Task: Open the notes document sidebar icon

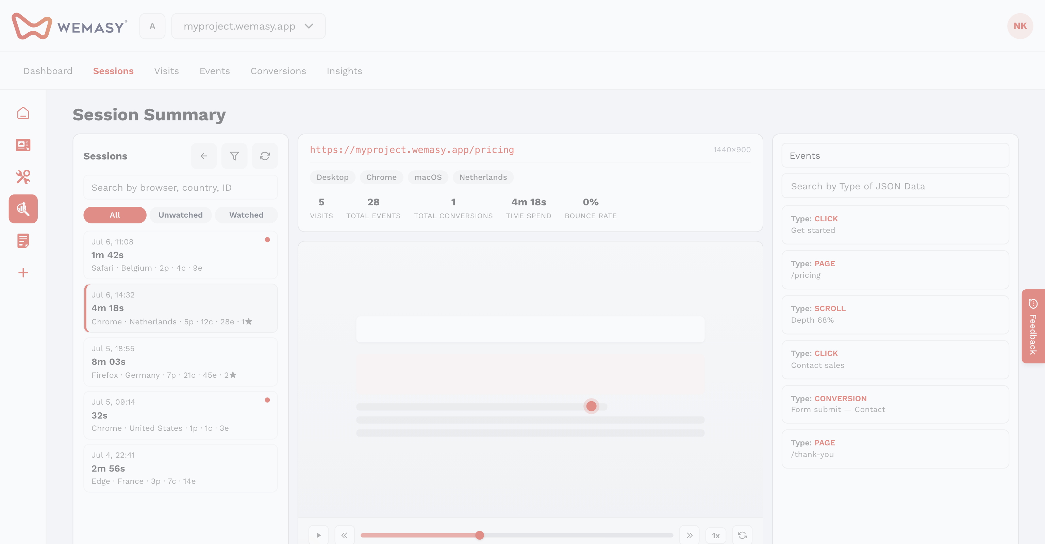Action: pos(23,241)
